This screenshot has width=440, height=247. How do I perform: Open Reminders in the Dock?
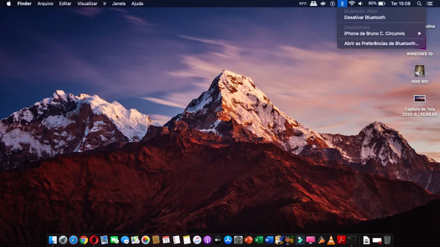coord(176,240)
